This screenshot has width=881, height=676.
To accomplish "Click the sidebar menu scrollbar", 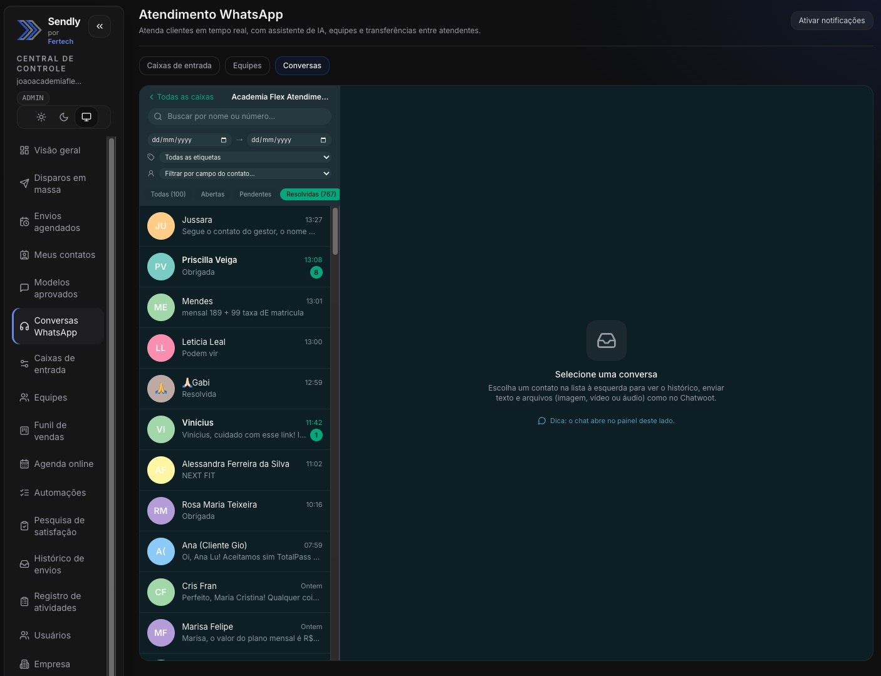I will click(112, 407).
